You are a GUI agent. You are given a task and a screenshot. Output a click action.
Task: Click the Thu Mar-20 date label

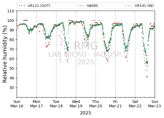pos(96,104)
